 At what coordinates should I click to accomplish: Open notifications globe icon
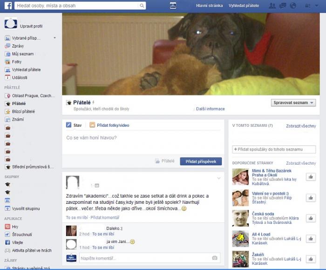[x=293, y=6]
